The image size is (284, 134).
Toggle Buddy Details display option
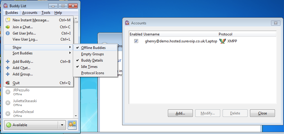[95, 60]
